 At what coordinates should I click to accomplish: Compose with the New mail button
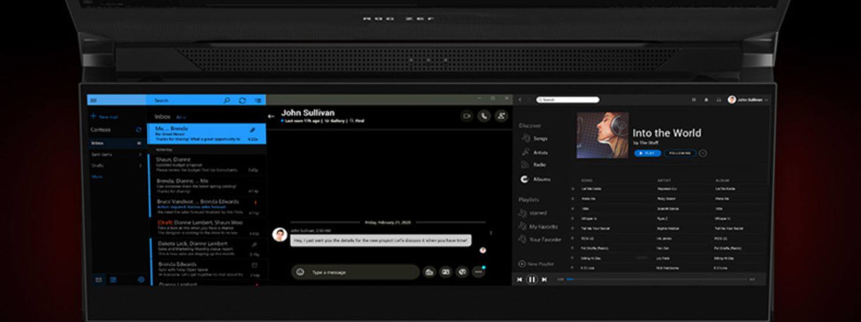click(x=105, y=117)
